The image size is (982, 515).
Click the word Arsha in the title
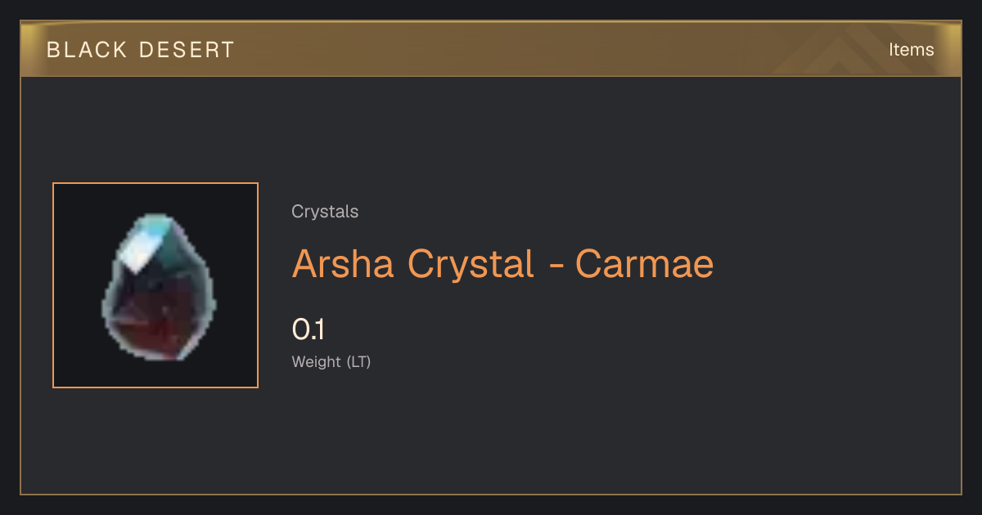345,264
